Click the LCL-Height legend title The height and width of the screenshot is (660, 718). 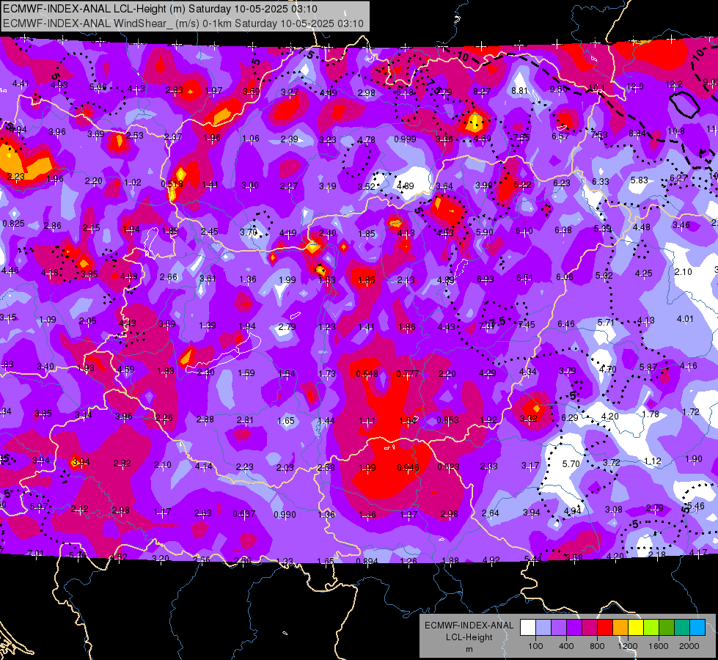point(469,637)
